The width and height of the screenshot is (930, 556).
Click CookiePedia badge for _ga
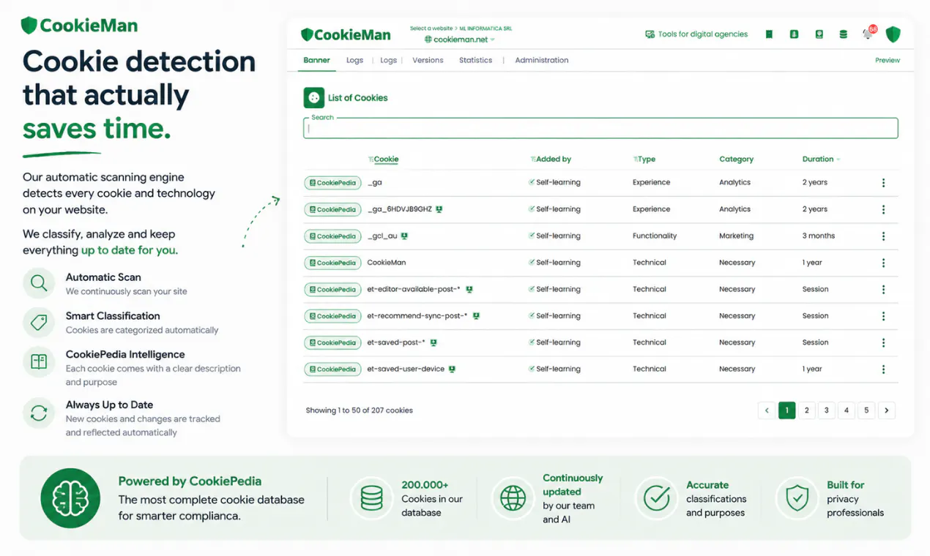click(x=332, y=183)
